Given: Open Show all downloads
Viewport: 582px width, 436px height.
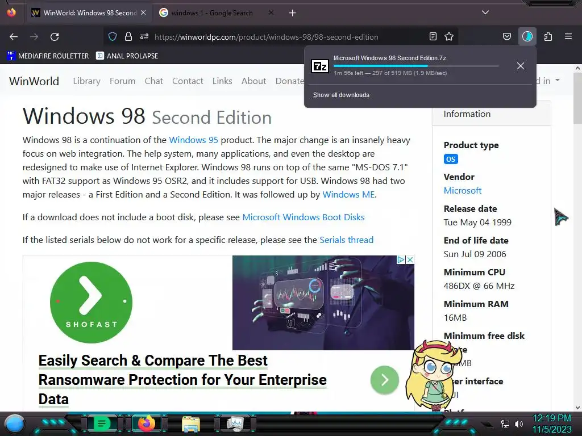Looking at the screenshot, I should pyautogui.click(x=341, y=95).
